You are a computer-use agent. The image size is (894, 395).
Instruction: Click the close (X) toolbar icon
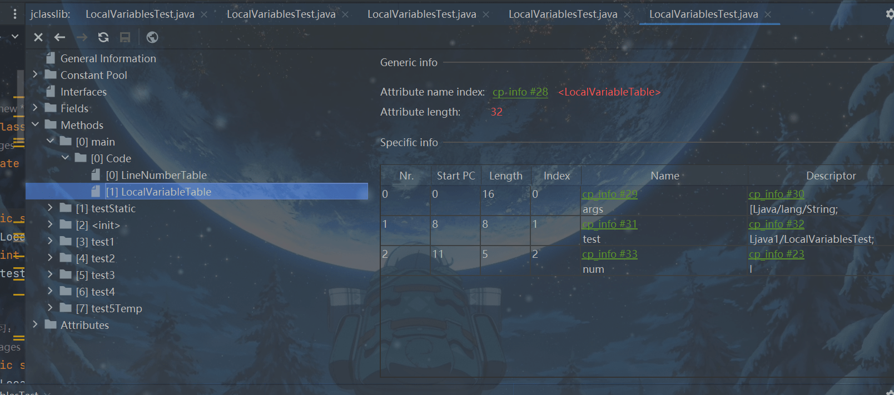tap(38, 37)
